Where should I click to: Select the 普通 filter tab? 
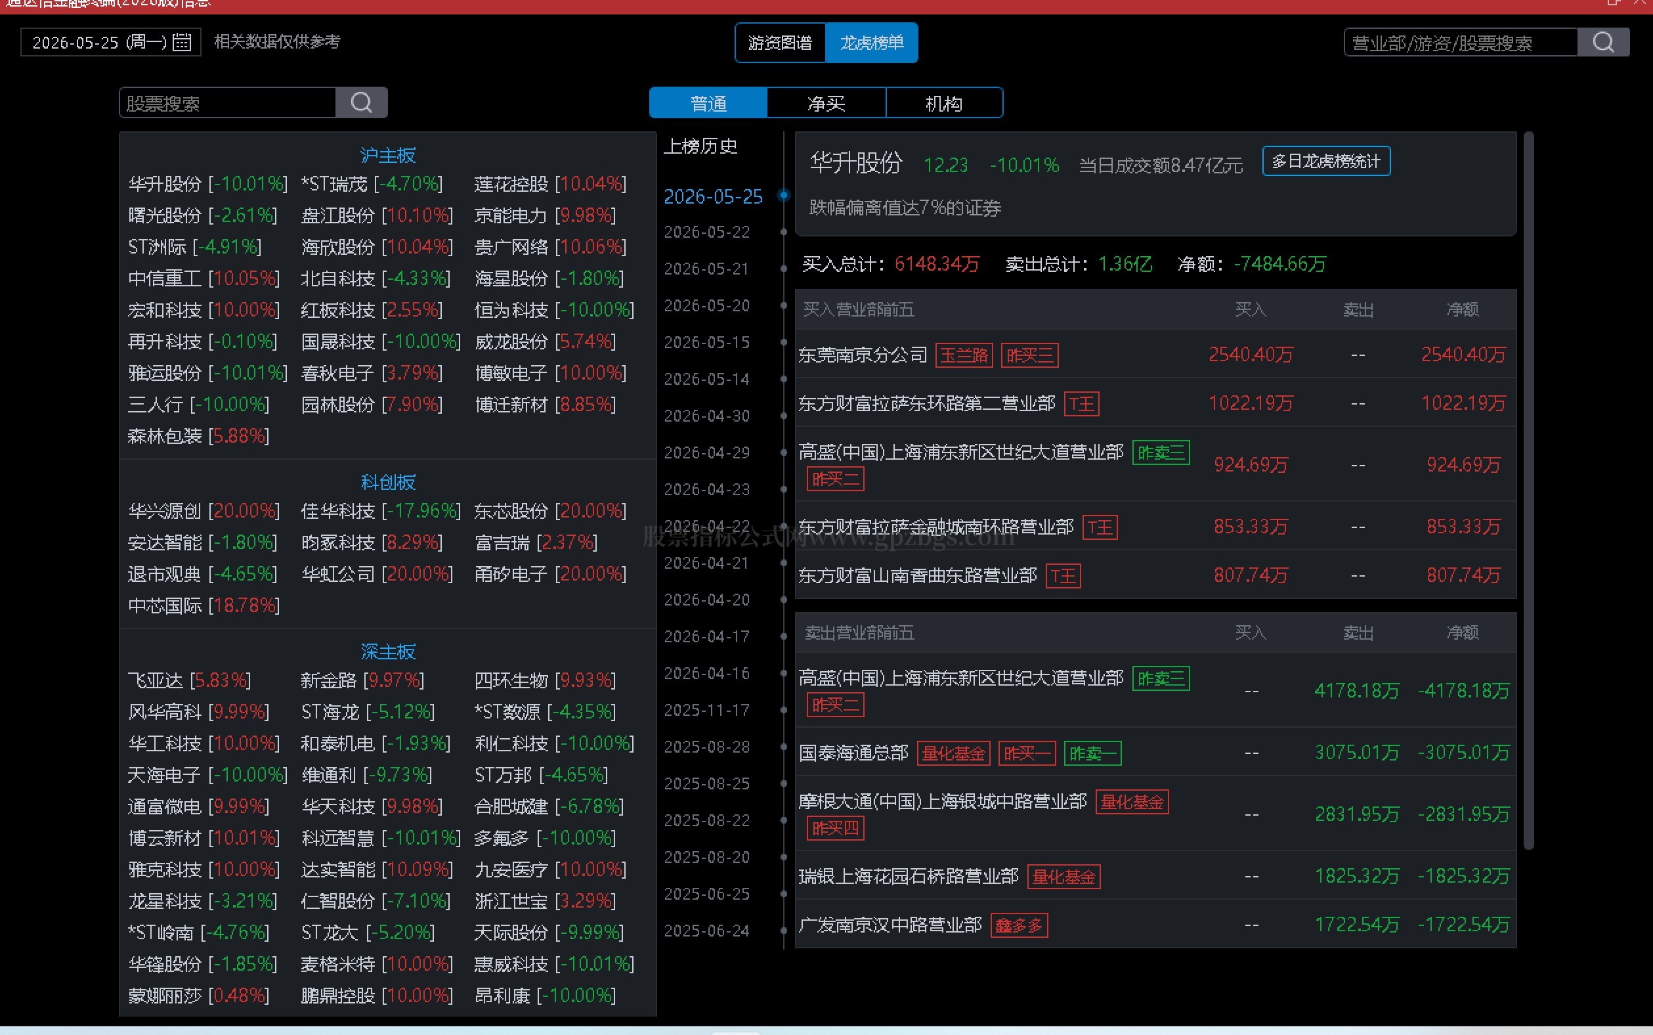(x=708, y=103)
